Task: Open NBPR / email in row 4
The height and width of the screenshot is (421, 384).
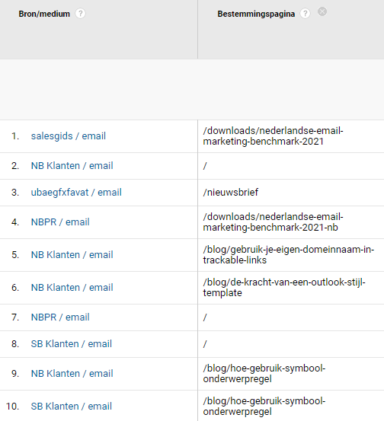Action: pyautogui.click(x=60, y=222)
